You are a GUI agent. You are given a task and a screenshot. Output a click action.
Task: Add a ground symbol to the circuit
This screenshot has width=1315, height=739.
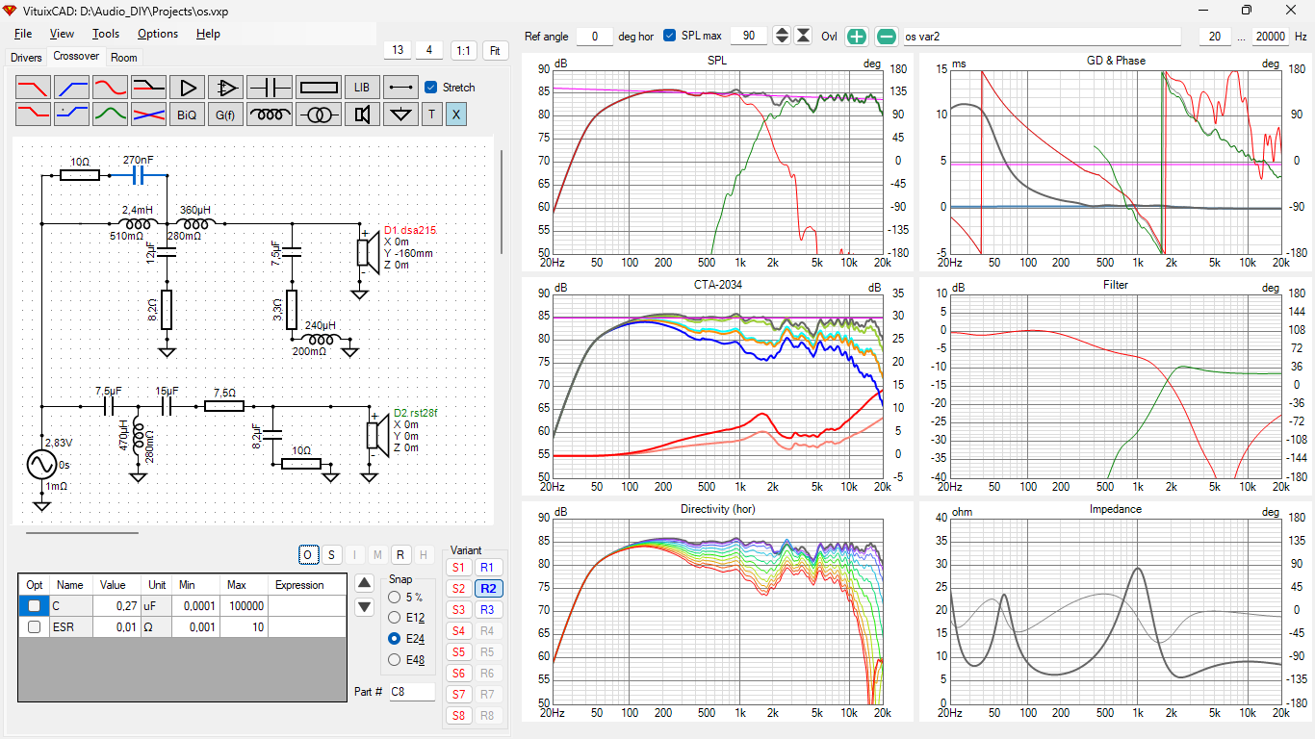(x=400, y=115)
